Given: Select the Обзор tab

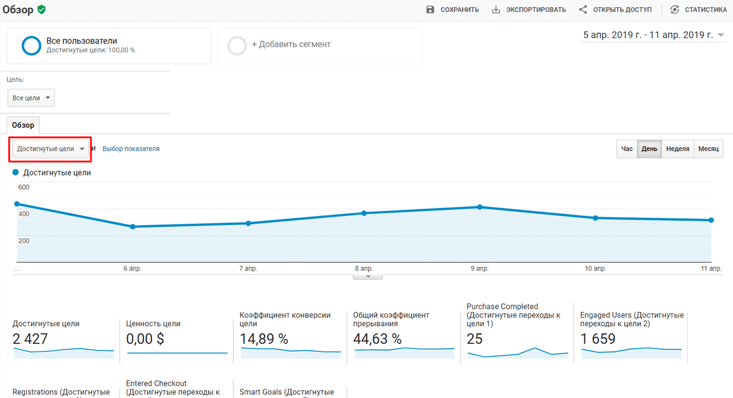Looking at the screenshot, I should pos(23,125).
